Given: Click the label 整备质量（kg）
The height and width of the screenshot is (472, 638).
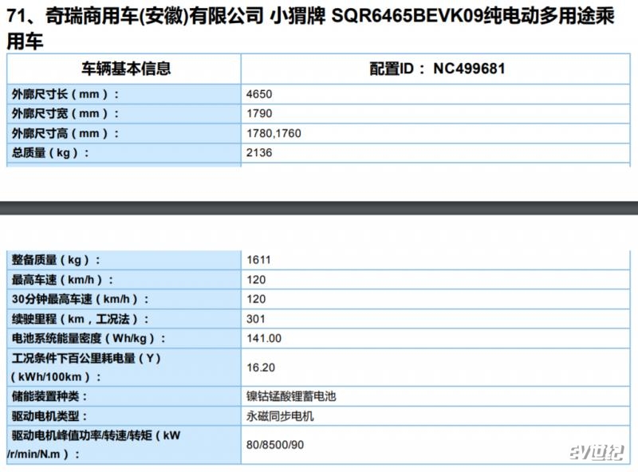Looking at the screenshot, I should click(x=56, y=260).
